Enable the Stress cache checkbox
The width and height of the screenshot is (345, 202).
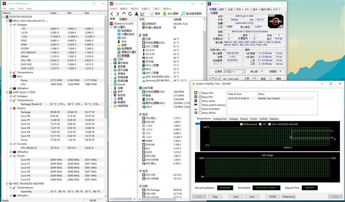click(x=200, y=101)
